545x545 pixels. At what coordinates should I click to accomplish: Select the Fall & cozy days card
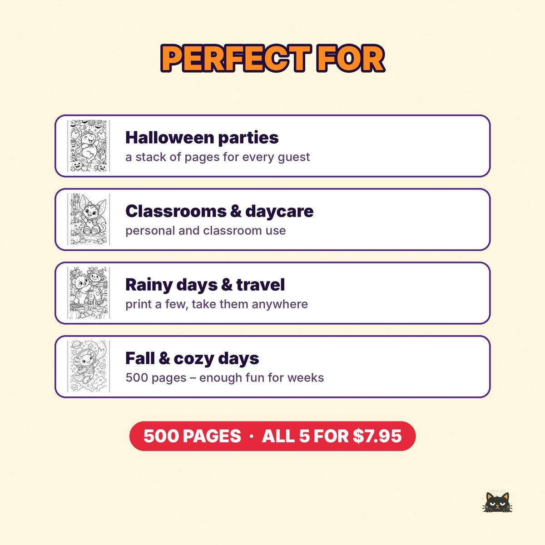272,367
